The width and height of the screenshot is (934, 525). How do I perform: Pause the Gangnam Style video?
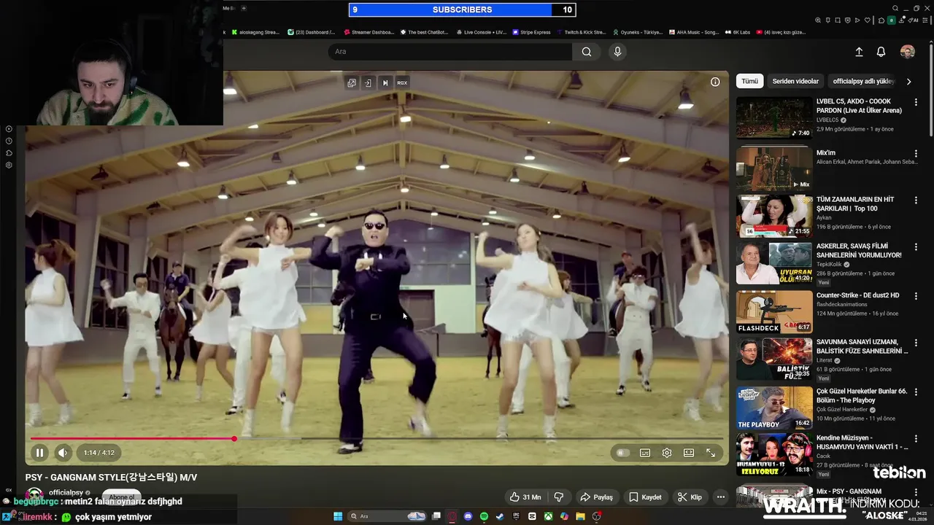(39, 453)
